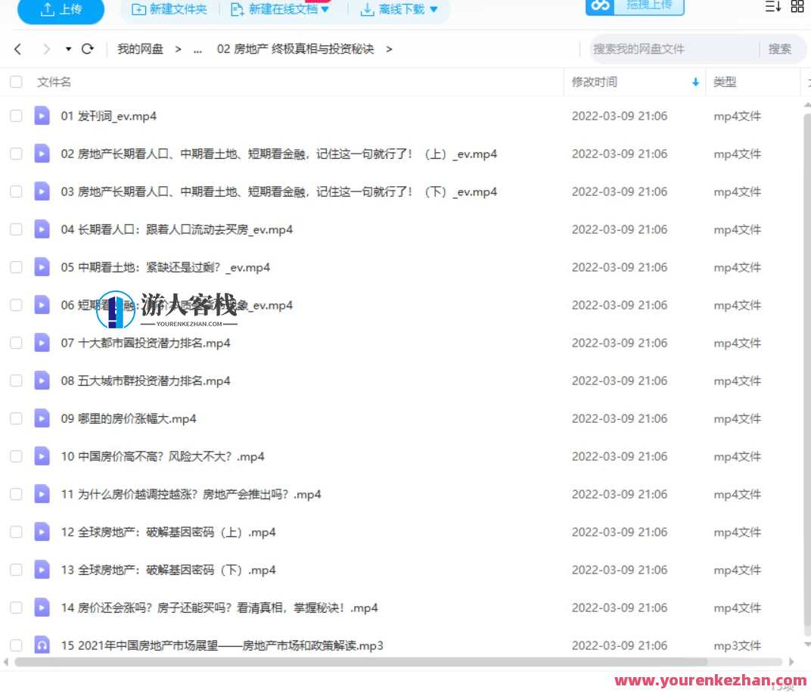Click the video icon beside 01 发刊词_ev.mp4
The width and height of the screenshot is (811, 693).
[41, 116]
